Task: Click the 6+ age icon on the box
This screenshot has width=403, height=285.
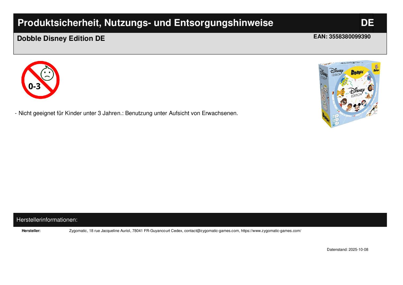Action: tap(336, 116)
